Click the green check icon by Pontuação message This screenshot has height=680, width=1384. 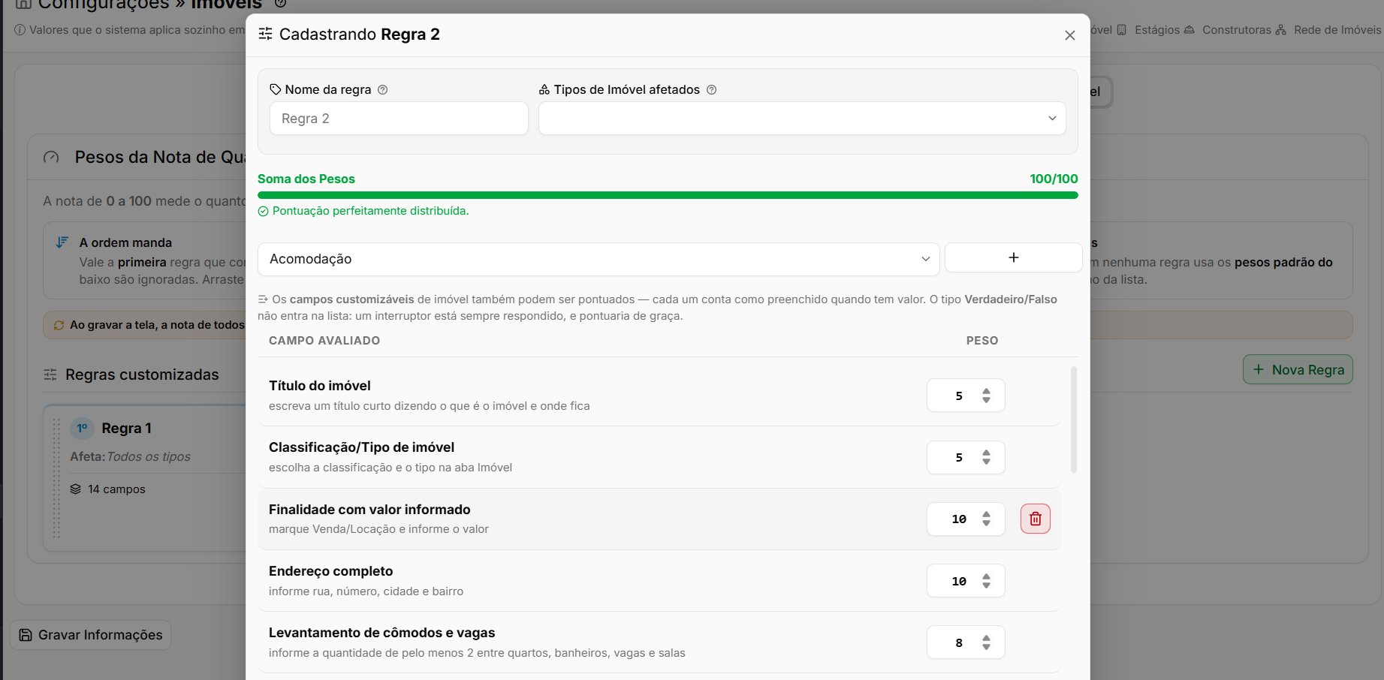pos(263,212)
